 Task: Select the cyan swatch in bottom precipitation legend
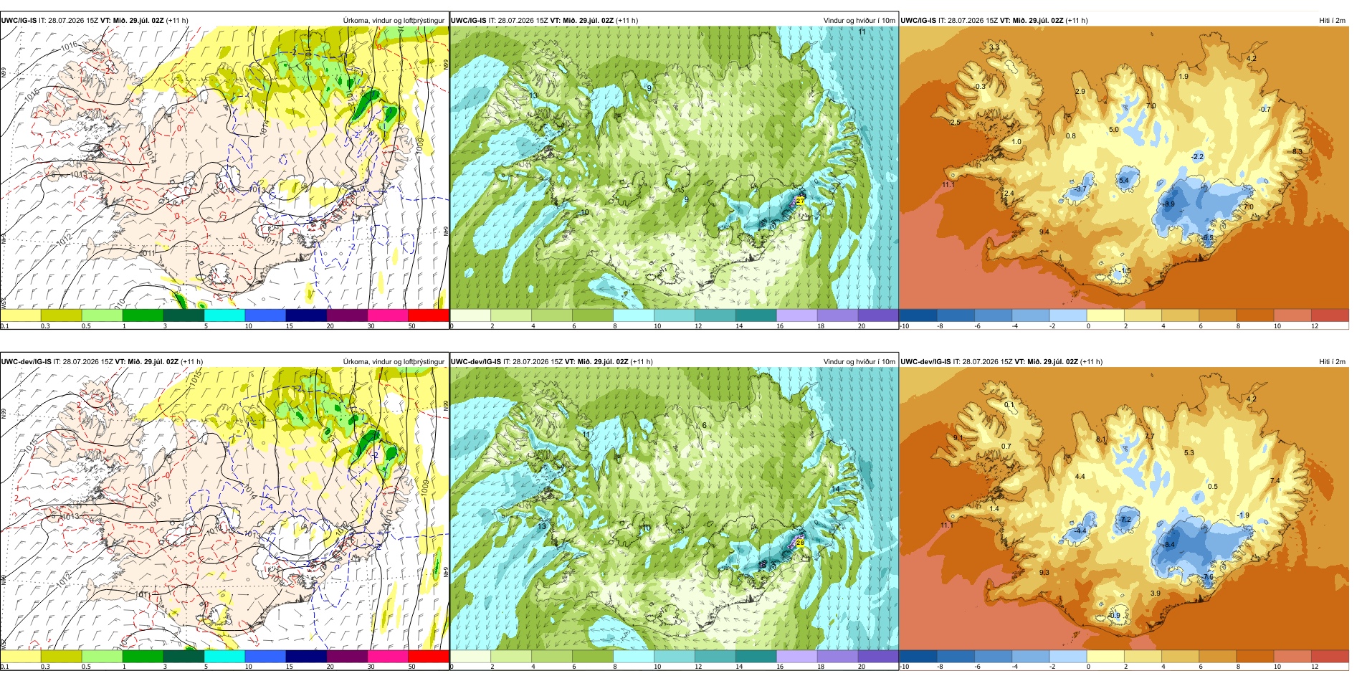pos(224,656)
